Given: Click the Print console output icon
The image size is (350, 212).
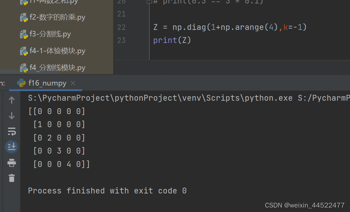Looking at the screenshot, I should tap(12, 163).
